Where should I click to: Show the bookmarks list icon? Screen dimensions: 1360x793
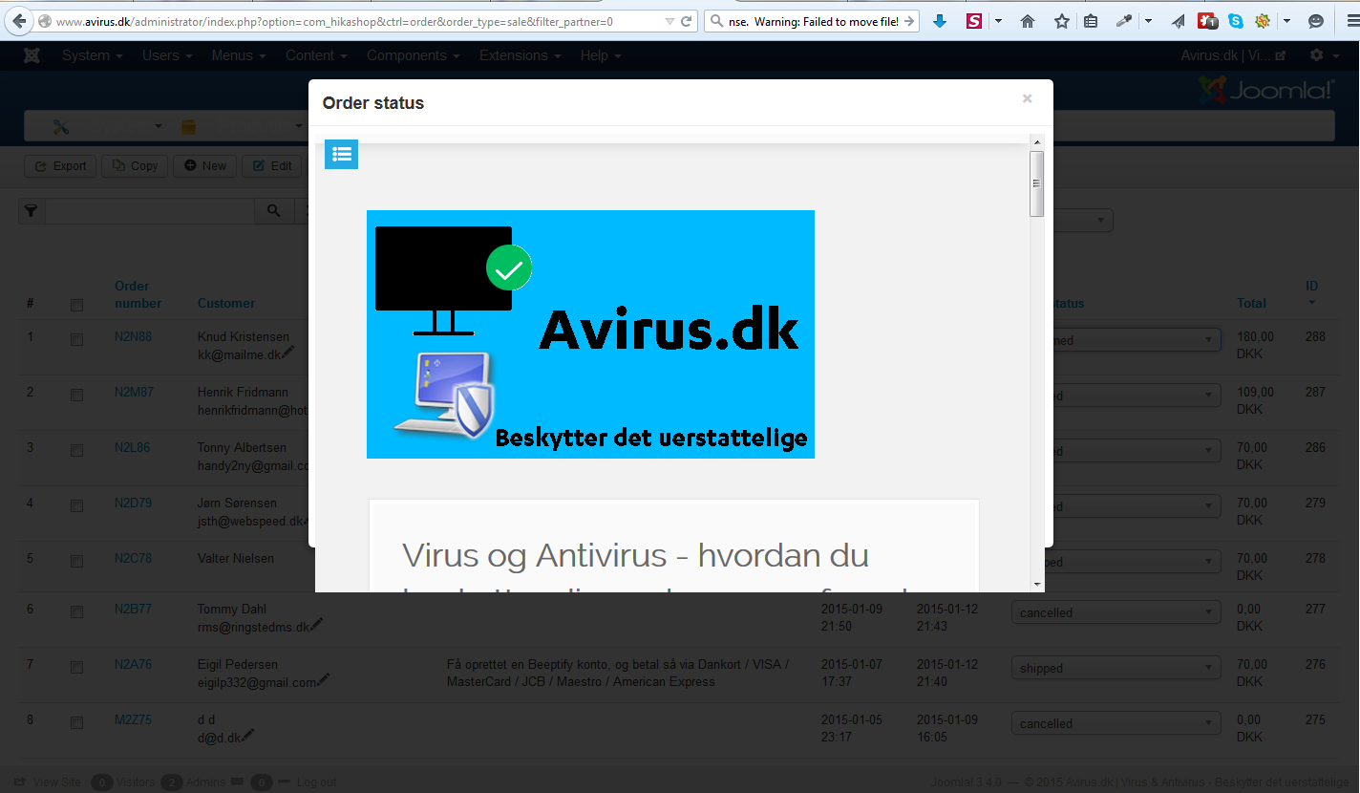1091,21
